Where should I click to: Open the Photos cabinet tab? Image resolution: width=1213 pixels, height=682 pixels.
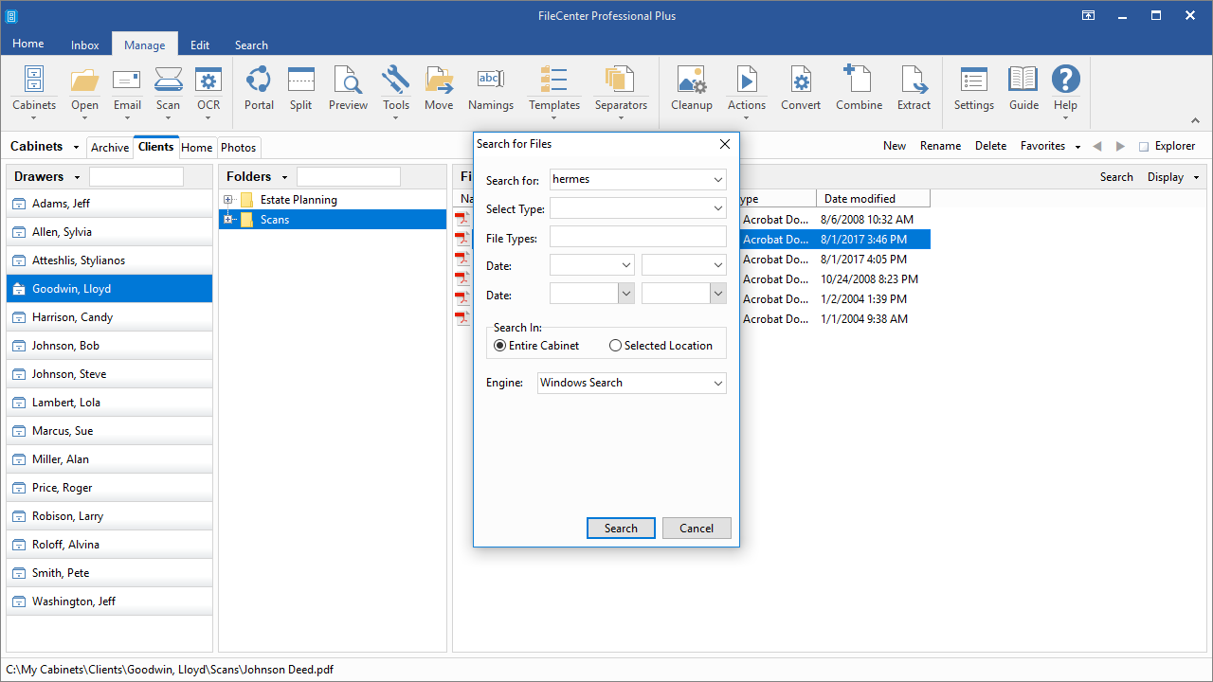[238, 147]
